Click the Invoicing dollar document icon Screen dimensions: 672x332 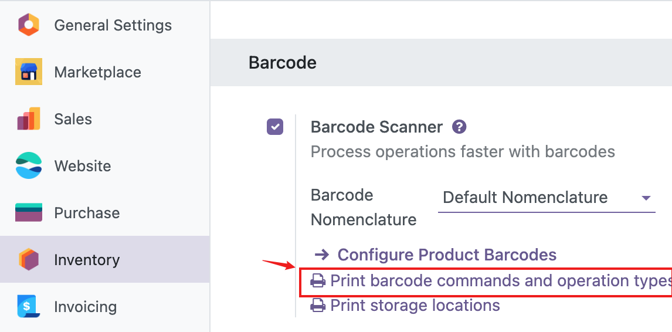pyautogui.click(x=28, y=307)
